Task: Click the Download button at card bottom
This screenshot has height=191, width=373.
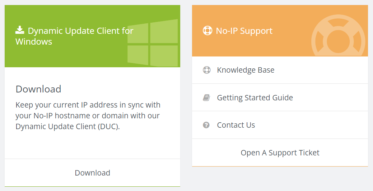Action: point(92,173)
